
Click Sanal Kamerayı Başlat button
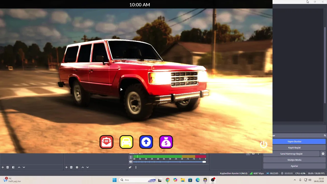(291, 154)
